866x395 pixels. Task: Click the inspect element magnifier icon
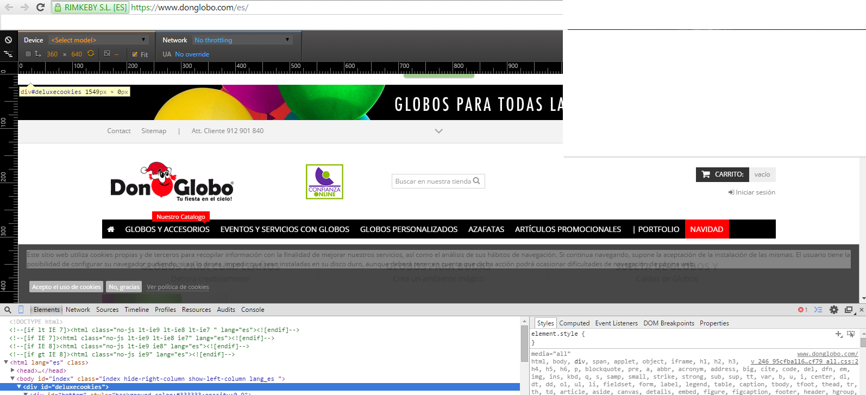click(x=8, y=310)
